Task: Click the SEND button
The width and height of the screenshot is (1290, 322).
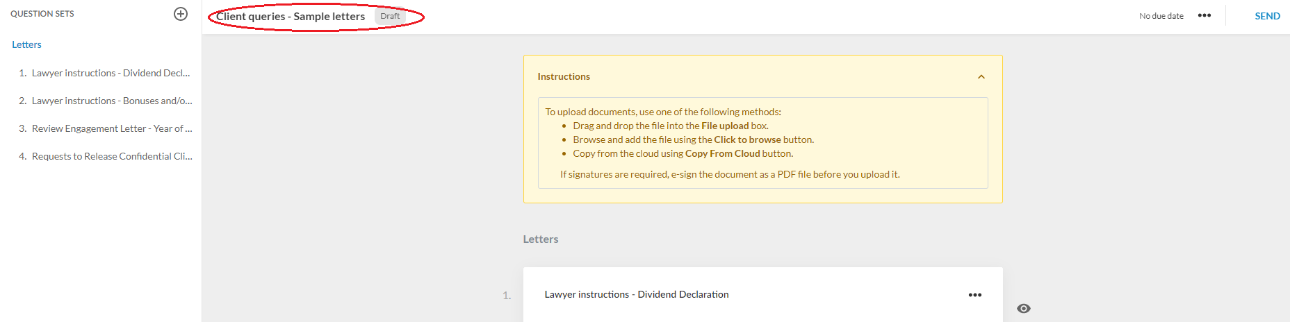Action: point(1267,16)
